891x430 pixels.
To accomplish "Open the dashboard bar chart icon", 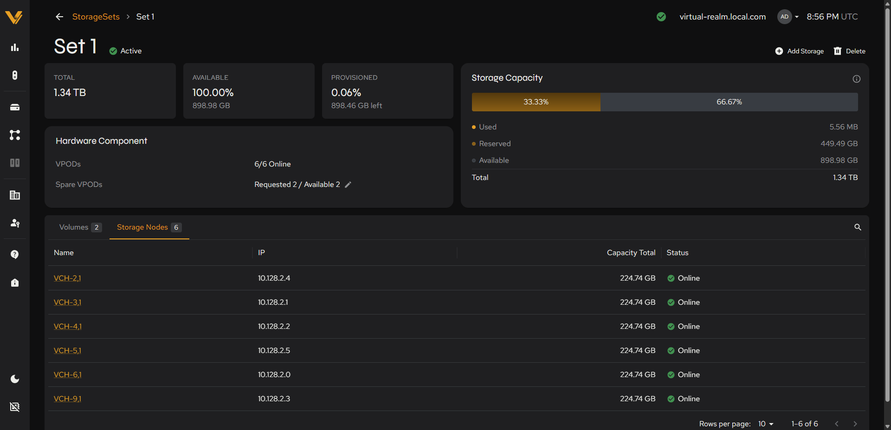I will [x=15, y=47].
